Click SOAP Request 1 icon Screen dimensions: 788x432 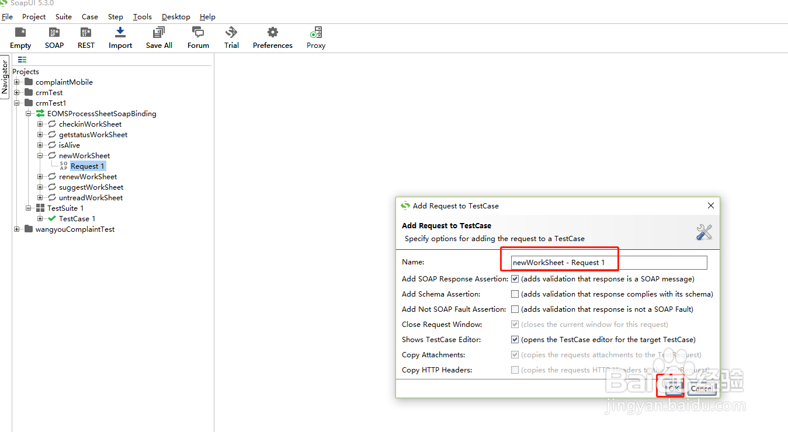click(64, 166)
